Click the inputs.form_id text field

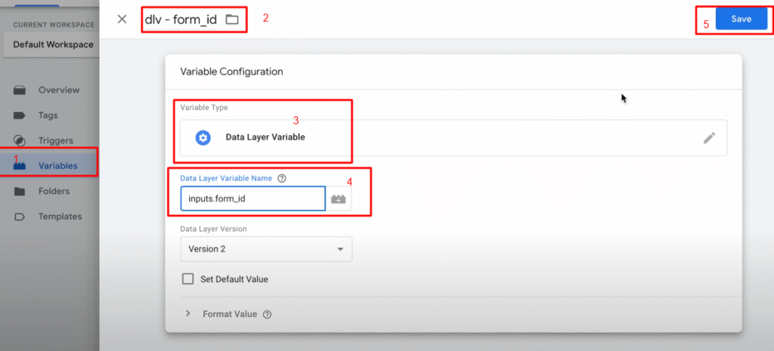pos(252,199)
